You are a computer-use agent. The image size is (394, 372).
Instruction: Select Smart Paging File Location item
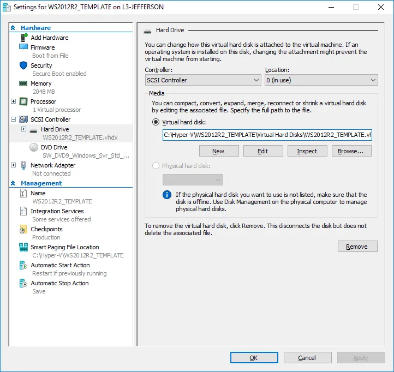click(x=65, y=247)
